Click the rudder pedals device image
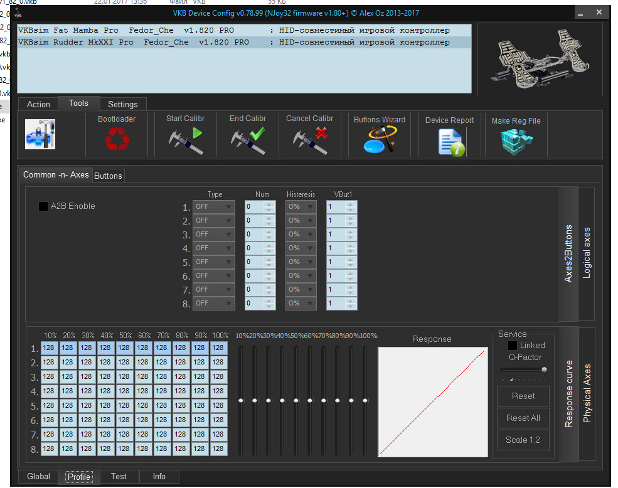This screenshot has width=618, height=488. pyautogui.click(x=540, y=58)
